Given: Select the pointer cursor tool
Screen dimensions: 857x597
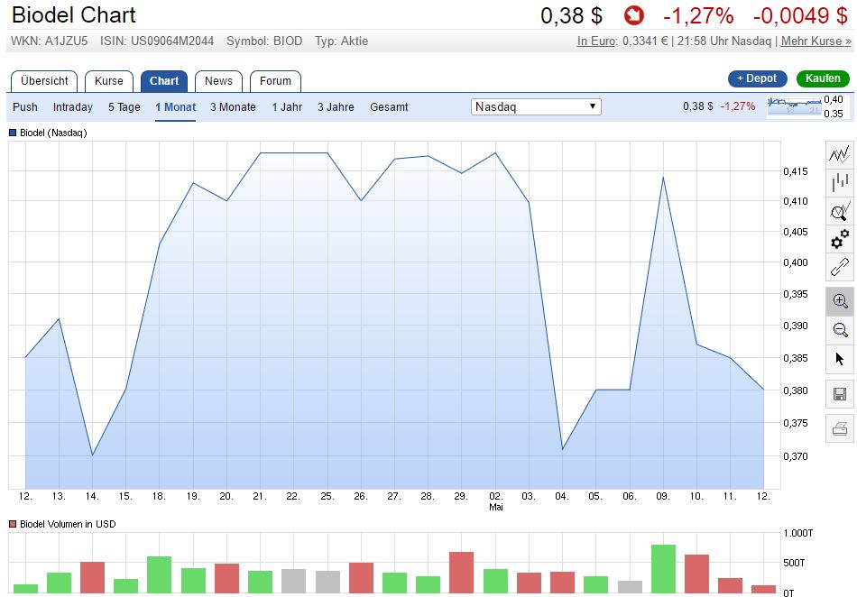Looking at the screenshot, I should 840,359.
